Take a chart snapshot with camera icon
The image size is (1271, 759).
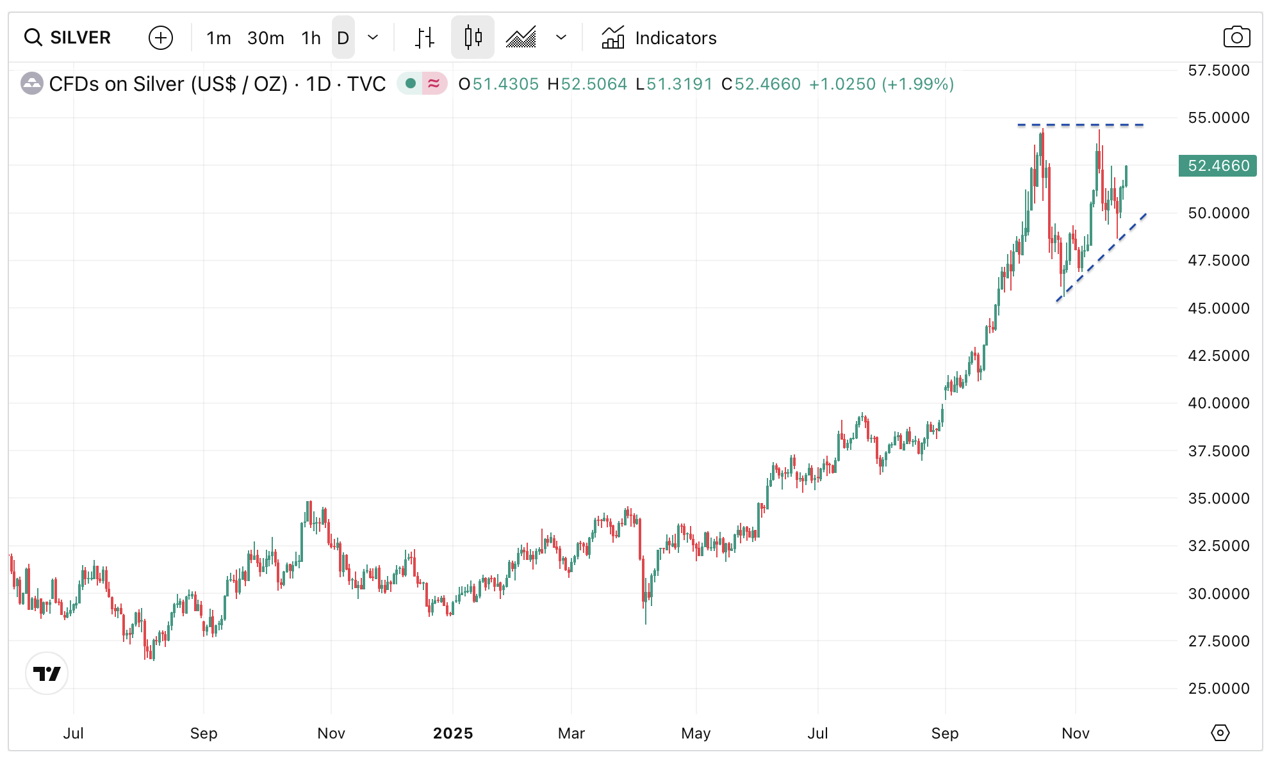click(x=1236, y=37)
